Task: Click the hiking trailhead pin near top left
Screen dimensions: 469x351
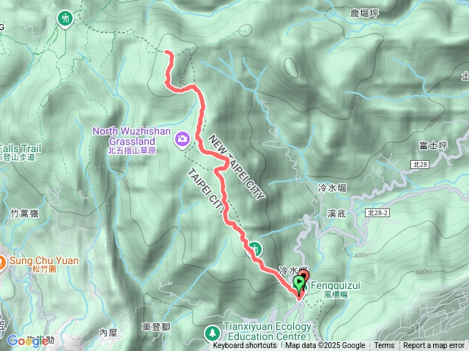Action: point(65,18)
